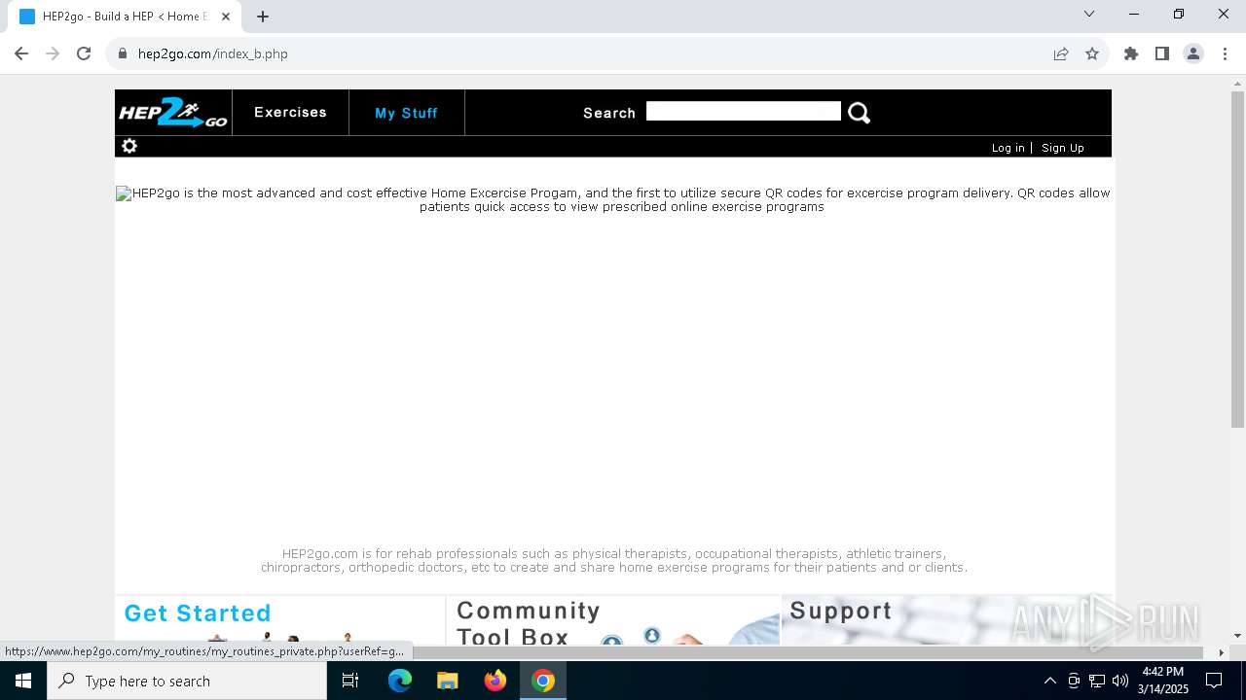Launch Firefox from taskbar
The height and width of the screenshot is (700, 1246).
[x=495, y=681]
